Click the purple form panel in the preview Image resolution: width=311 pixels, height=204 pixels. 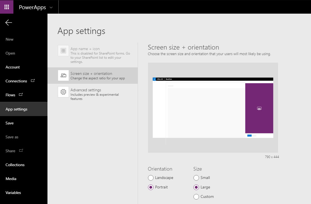click(259, 108)
